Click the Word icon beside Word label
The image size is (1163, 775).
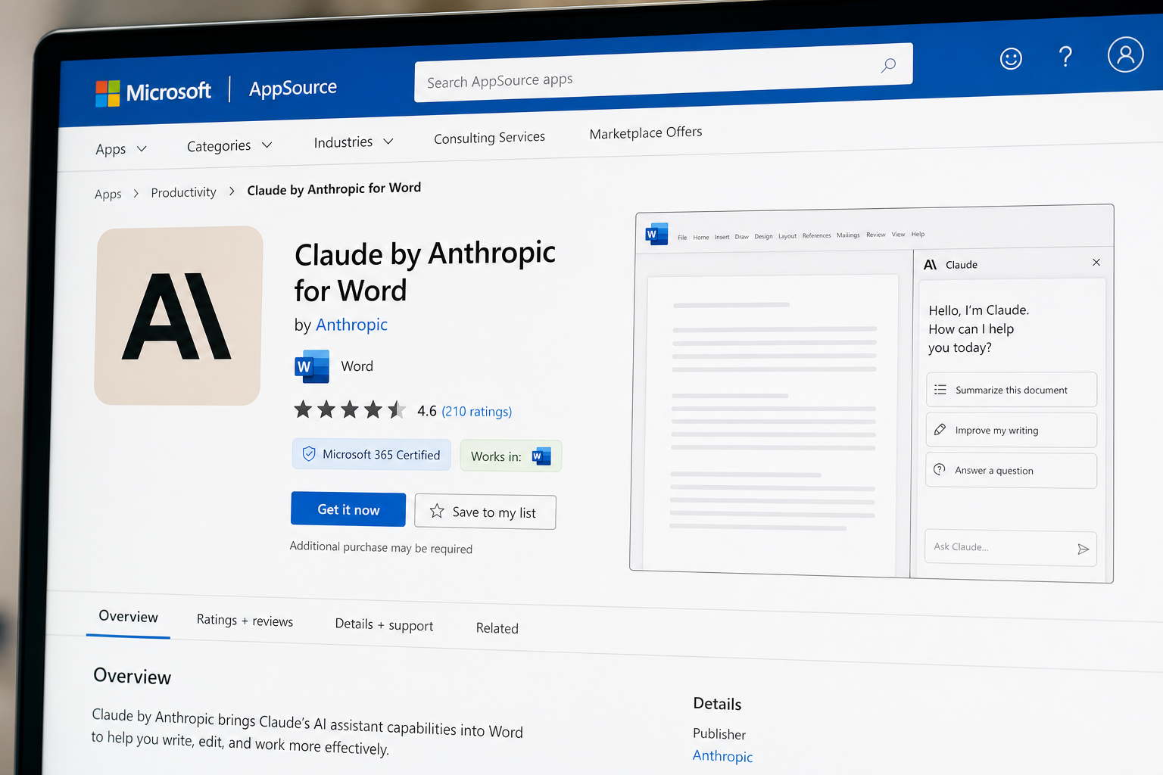[x=312, y=366]
